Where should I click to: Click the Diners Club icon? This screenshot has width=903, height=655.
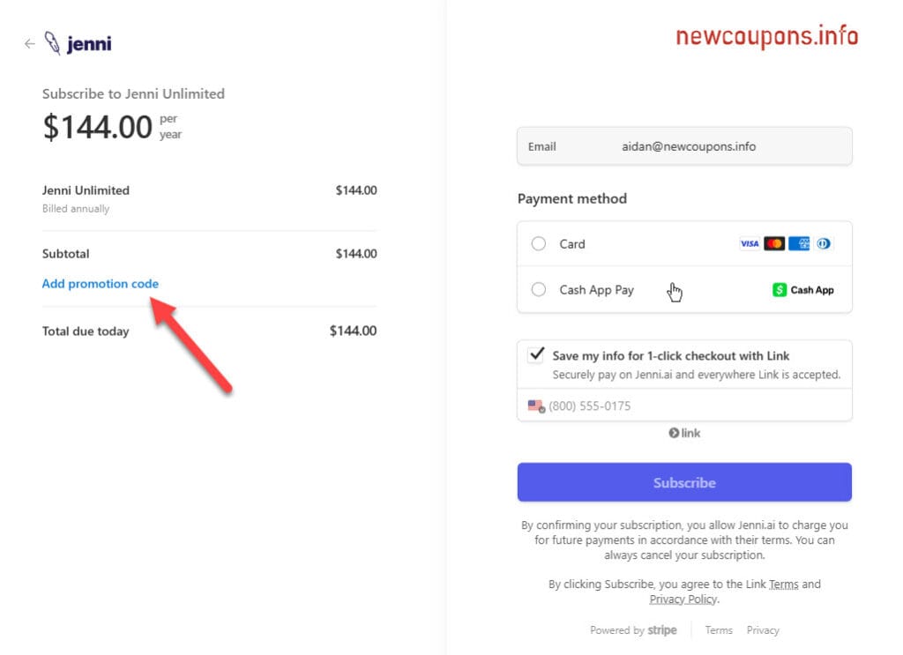(824, 244)
